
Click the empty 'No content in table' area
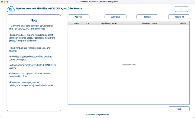tap(128, 65)
